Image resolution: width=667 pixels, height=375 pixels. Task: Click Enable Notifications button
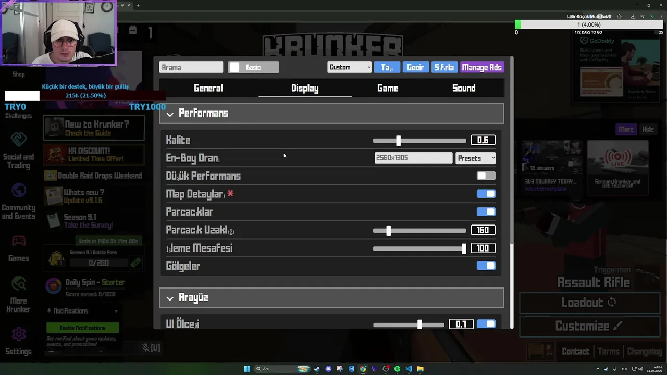[82, 328]
